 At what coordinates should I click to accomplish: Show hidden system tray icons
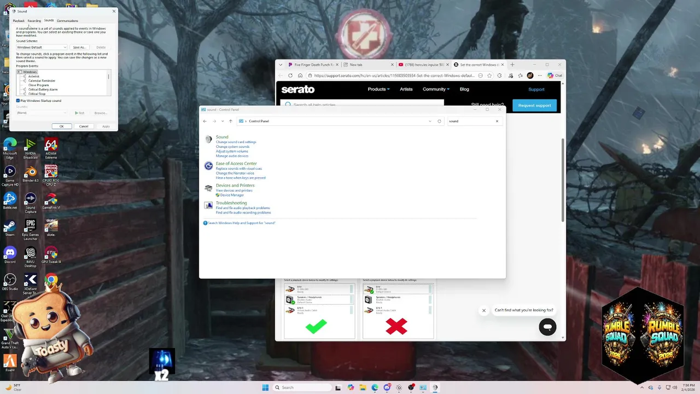pos(642,387)
